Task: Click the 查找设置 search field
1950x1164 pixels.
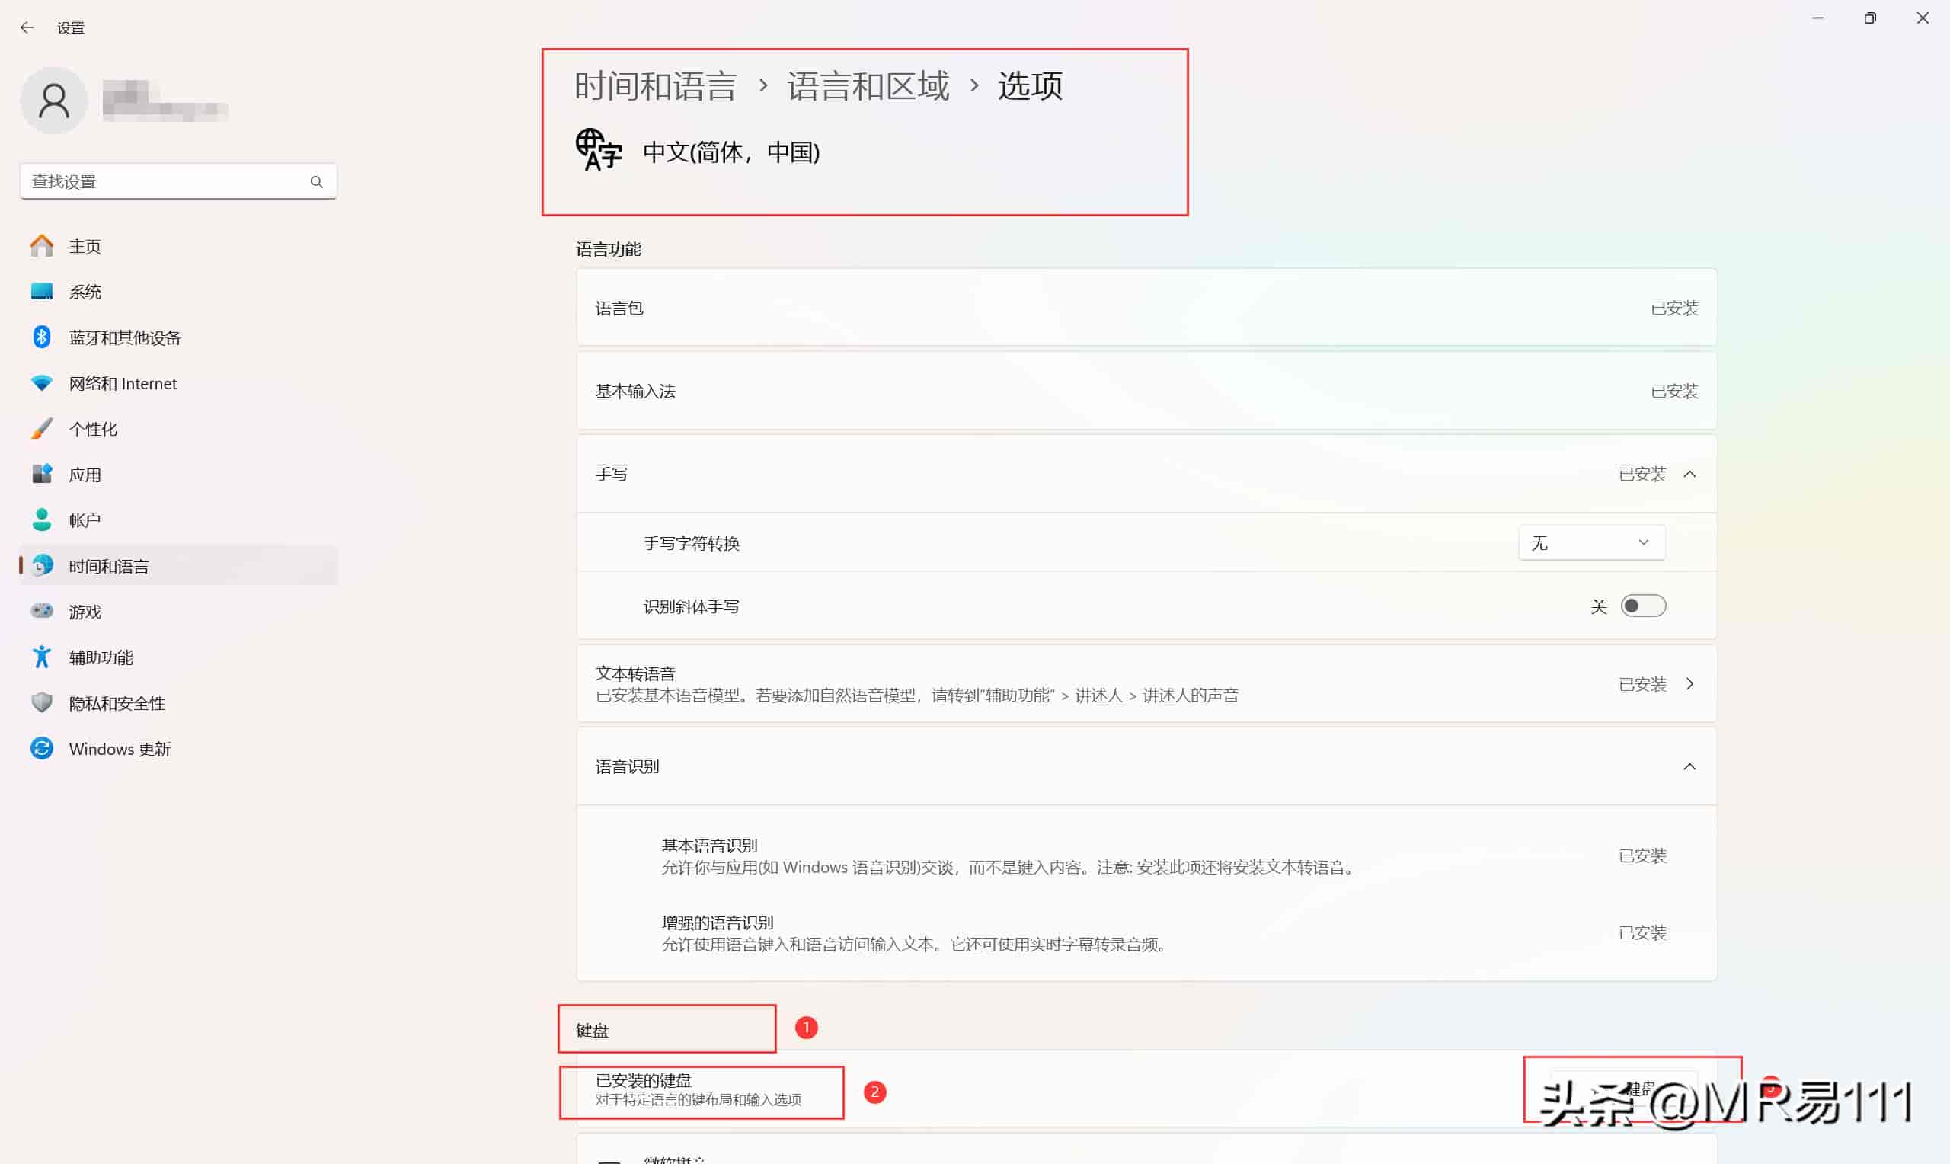Action: (x=178, y=181)
